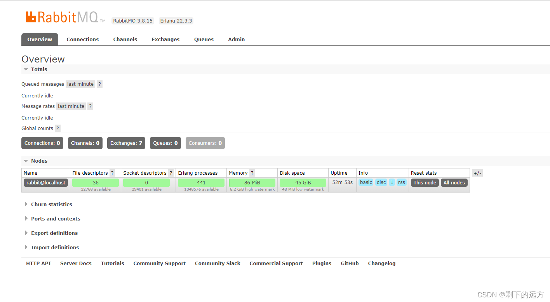Show File descriptors help question mark
The image size is (550, 302).
(x=112, y=173)
